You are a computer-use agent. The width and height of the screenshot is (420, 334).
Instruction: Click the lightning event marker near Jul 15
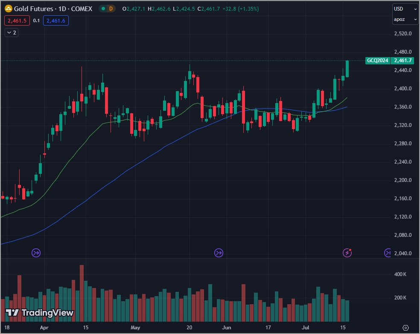coord(347,253)
